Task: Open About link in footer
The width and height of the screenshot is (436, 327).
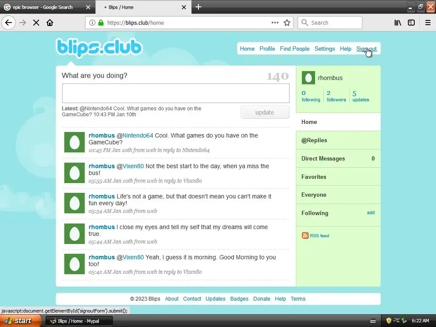Action: pyautogui.click(x=172, y=298)
